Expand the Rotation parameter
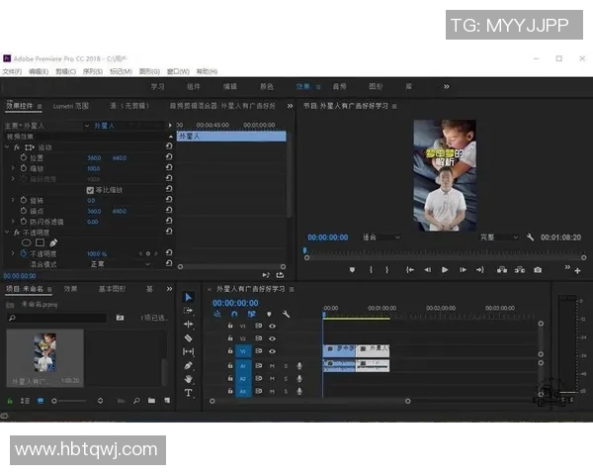The height and width of the screenshot is (475, 593). tap(13, 200)
